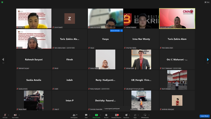The width and height of the screenshot is (211, 119).
Task: Open the Reactions menu
Action: (x=126, y=116)
